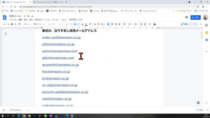
Task: Open the editing mode dropdown
Action: coord(189,24)
